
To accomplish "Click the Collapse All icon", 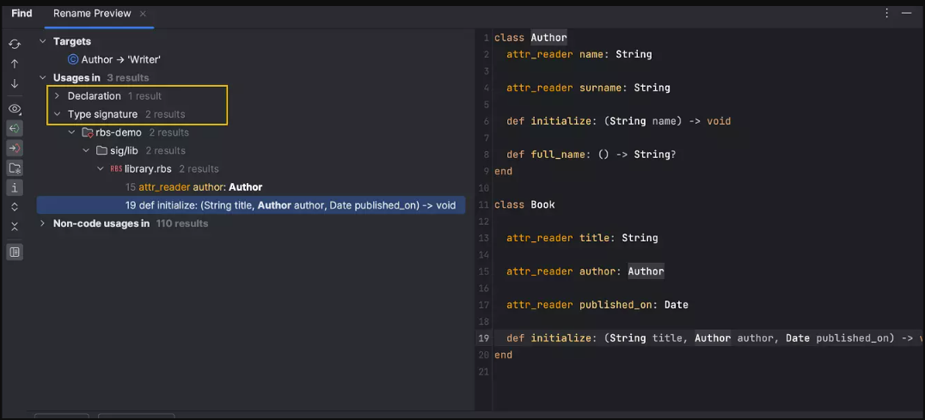I will [x=15, y=227].
